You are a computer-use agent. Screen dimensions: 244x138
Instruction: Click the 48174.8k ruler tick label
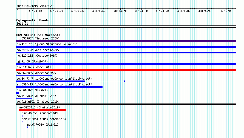(184, 11)
